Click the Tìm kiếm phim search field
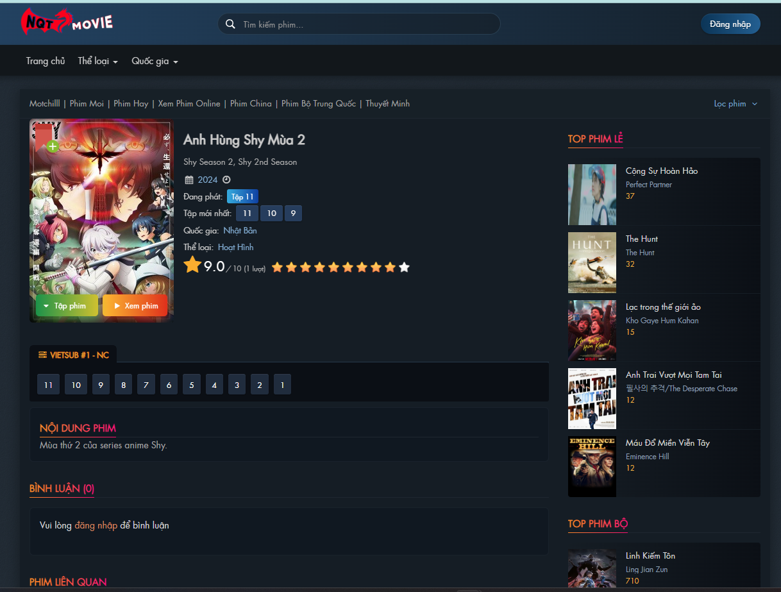The image size is (781, 592). coord(365,24)
